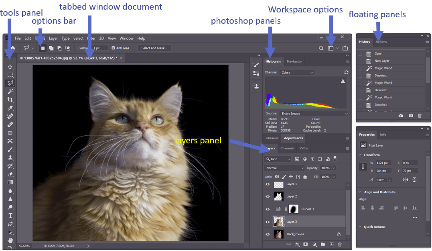
Task: Click the Add layer mask icon
Action: (306, 244)
